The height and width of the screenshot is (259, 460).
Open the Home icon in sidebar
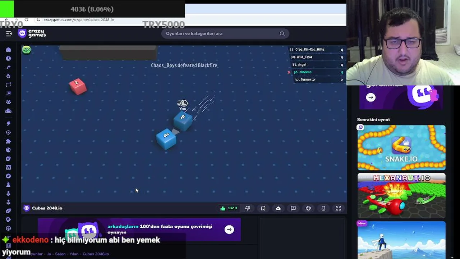[x=8, y=50]
